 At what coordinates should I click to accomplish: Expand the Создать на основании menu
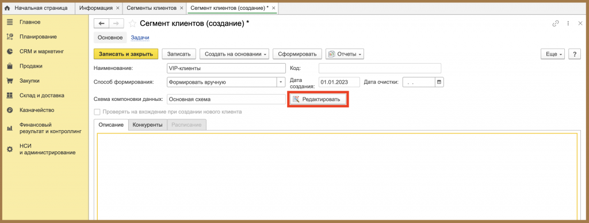[x=235, y=54]
